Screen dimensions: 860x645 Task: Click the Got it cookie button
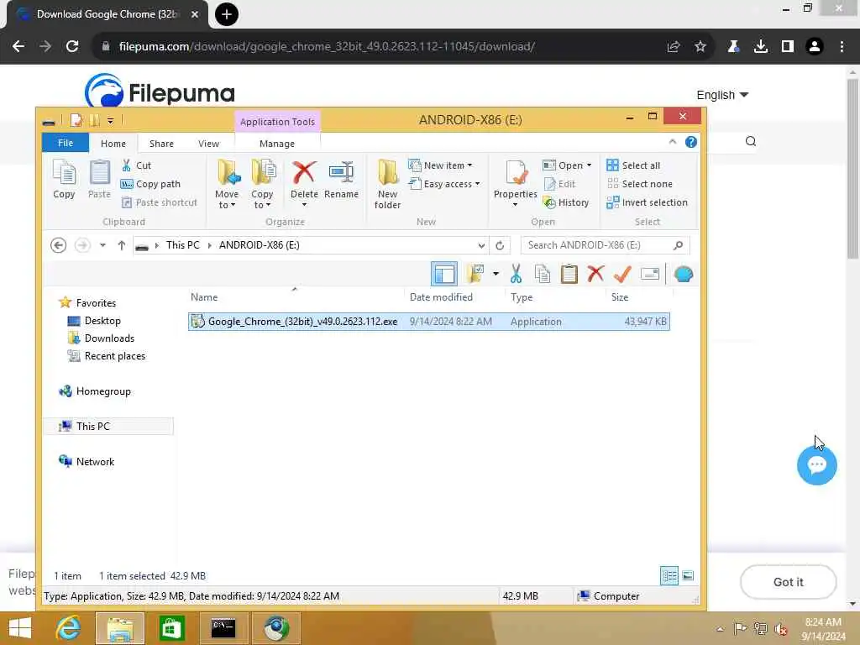788,582
